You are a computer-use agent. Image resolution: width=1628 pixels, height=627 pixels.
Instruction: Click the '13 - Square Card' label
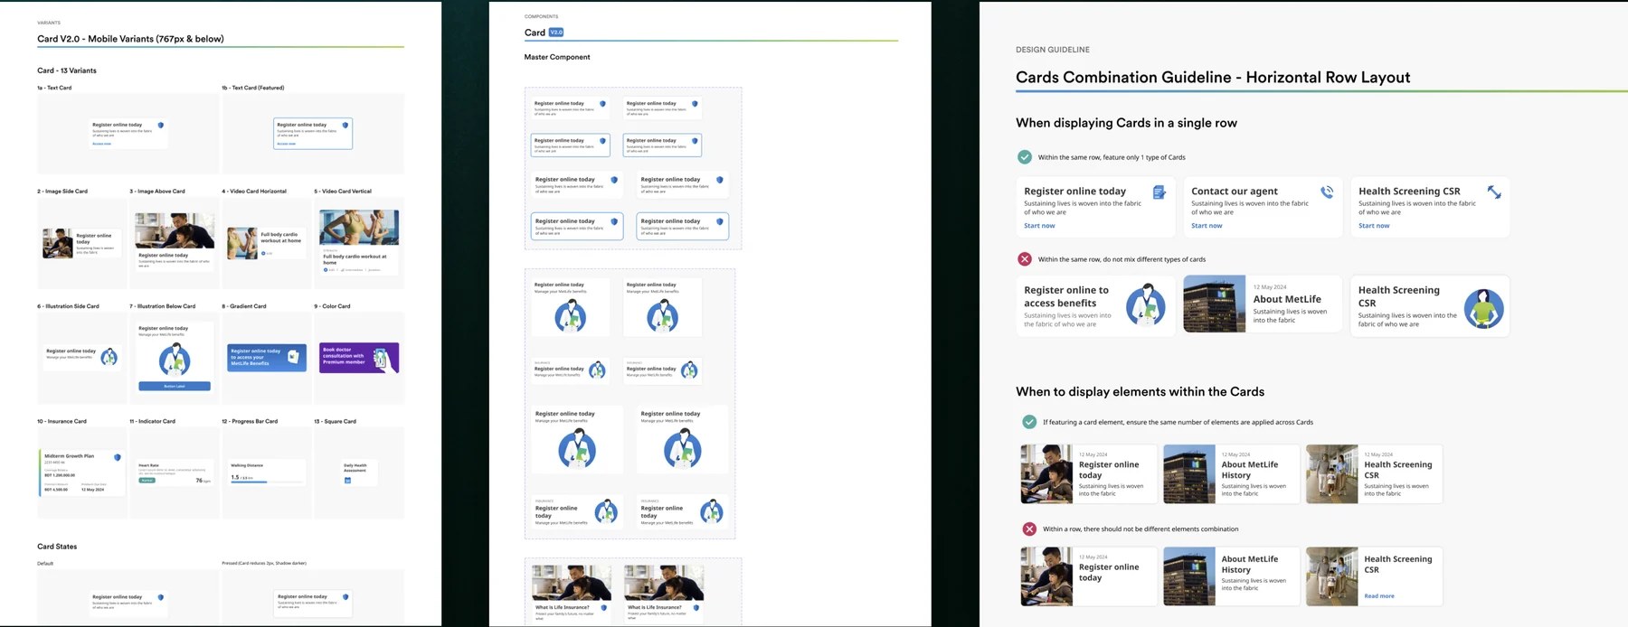[335, 421]
